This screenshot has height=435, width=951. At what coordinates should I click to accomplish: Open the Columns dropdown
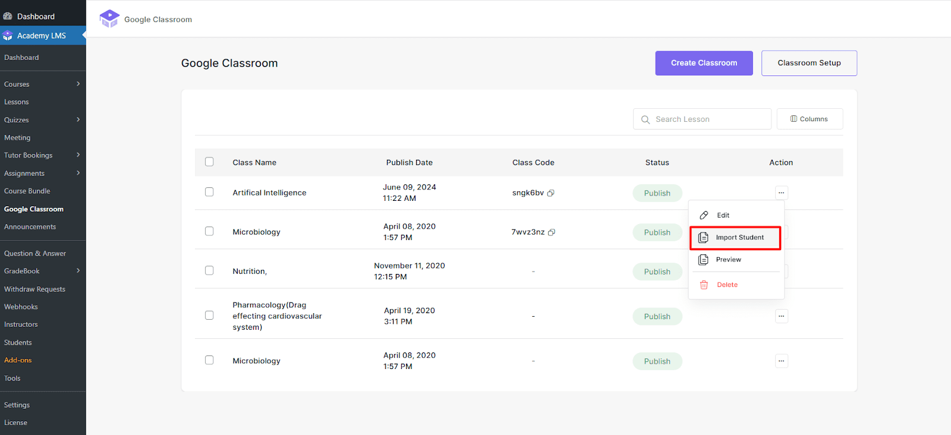click(809, 119)
